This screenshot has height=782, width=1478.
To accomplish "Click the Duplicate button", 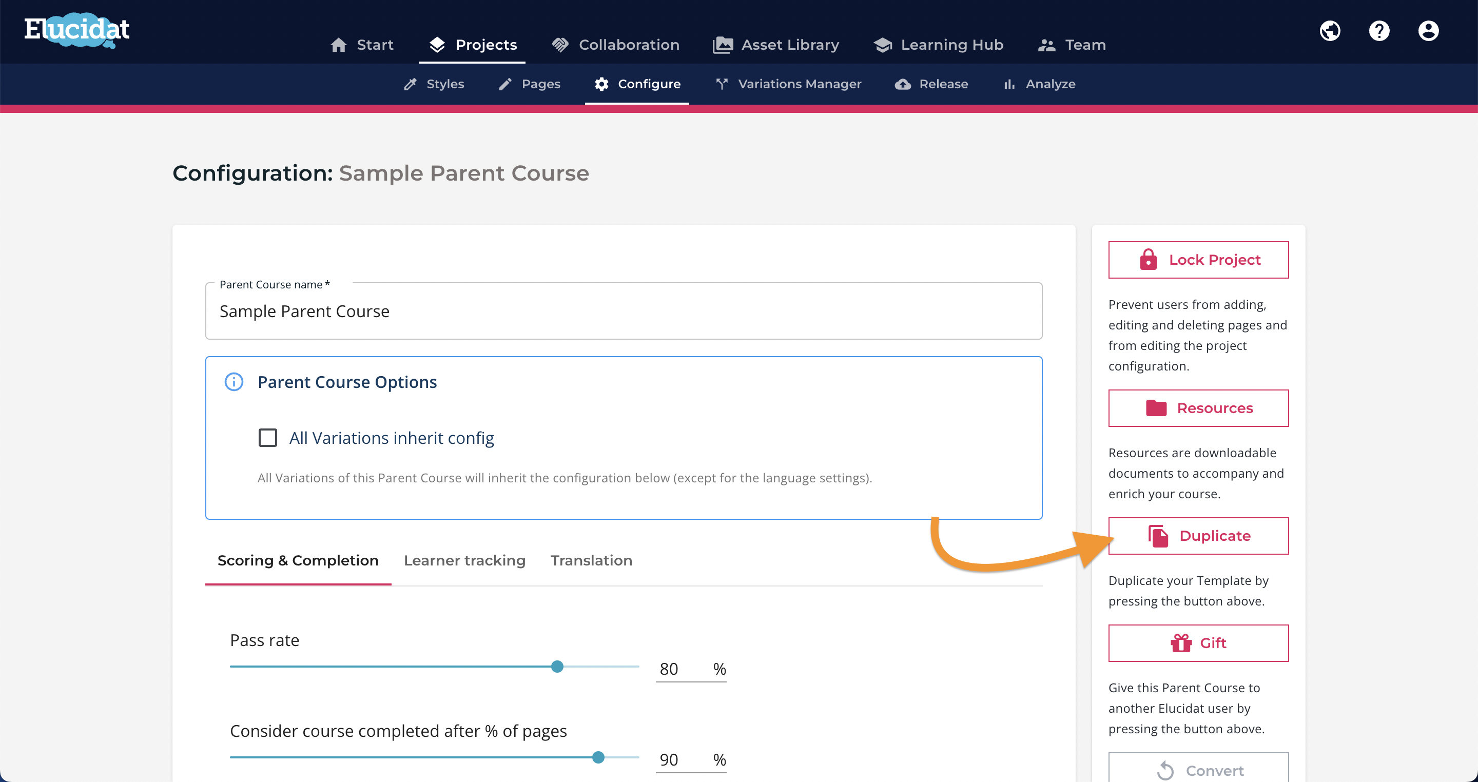I will click(x=1198, y=536).
